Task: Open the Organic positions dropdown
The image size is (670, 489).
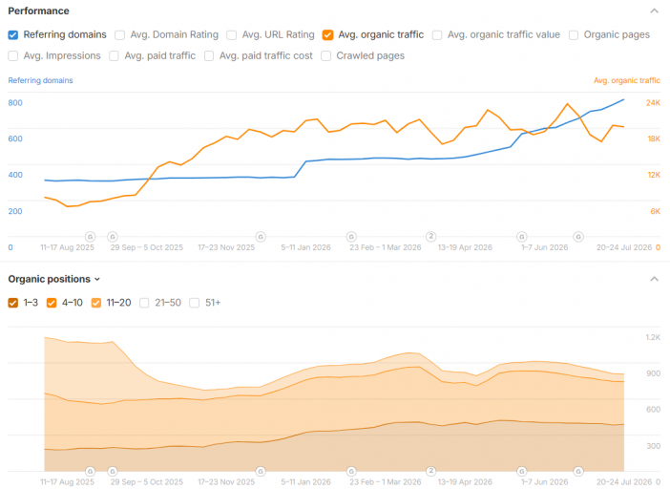Action: [x=53, y=279]
